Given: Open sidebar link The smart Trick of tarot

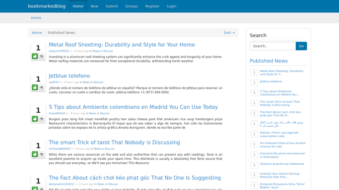Looking at the screenshot, I should click(x=280, y=103).
